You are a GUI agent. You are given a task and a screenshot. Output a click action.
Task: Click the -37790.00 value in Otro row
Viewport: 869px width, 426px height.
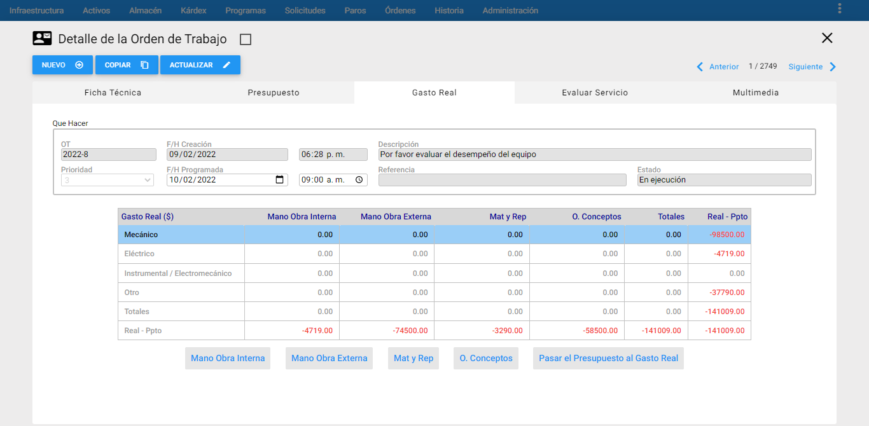(726, 292)
